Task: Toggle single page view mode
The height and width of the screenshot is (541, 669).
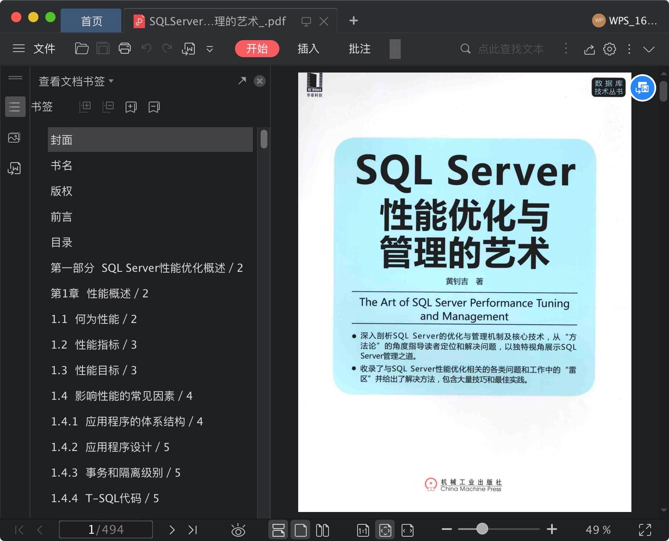Action: pos(301,530)
